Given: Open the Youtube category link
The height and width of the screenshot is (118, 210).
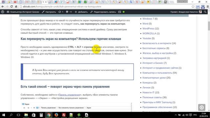Looking at the screenshot, I should [147, 38].
